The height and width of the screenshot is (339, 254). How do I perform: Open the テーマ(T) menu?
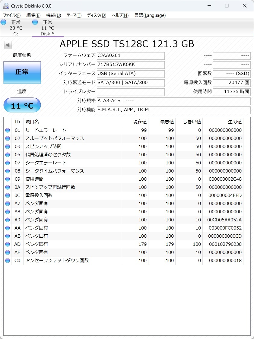74,15
